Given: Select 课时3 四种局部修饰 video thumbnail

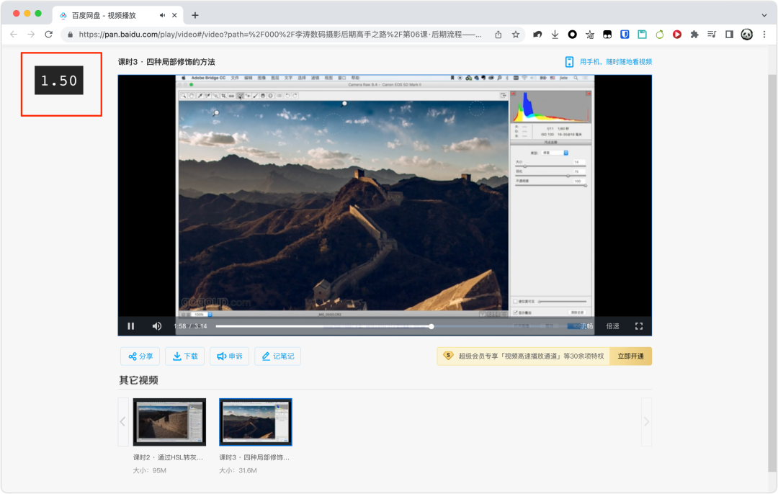Looking at the screenshot, I should click(256, 421).
